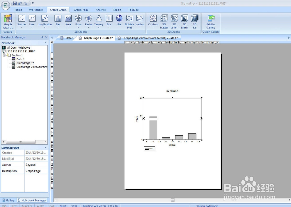Switch to Graph Page 2 PowerPoint format tab
Screen dimensions: 291x207
[148, 38]
